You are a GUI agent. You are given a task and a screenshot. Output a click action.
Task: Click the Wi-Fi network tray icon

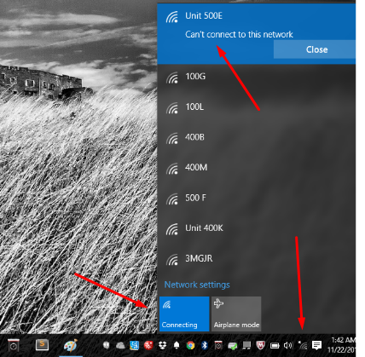(303, 345)
